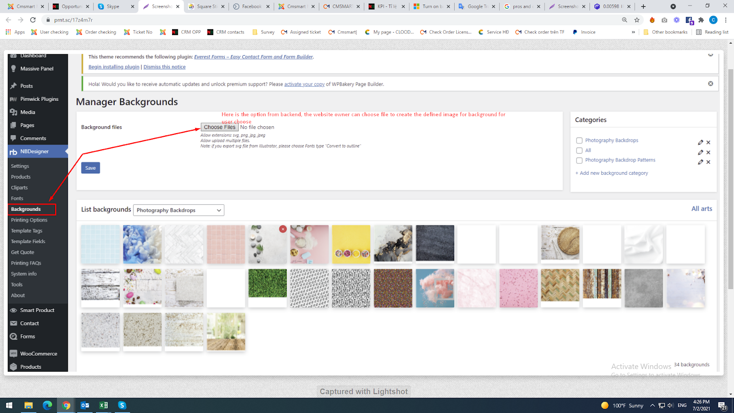
Task: Click the Choose Files upload button
Action: tap(219, 127)
